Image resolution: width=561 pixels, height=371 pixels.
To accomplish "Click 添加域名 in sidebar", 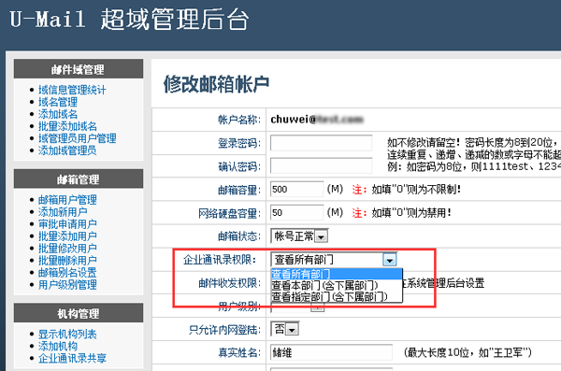I will (x=58, y=114).
